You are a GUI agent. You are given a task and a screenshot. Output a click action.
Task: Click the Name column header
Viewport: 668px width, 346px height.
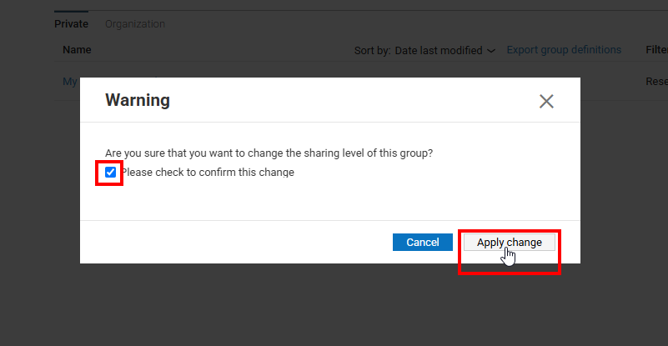tap(77, 50)
